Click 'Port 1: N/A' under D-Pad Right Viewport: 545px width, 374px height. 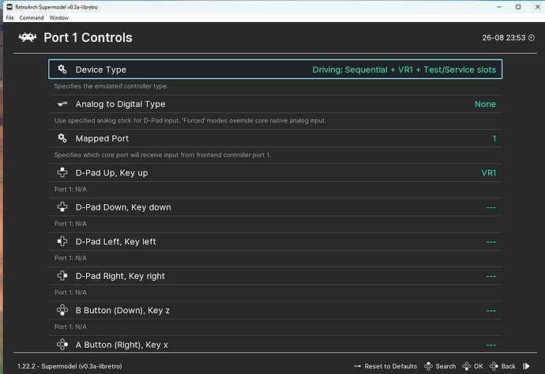click(x=70, y=293)
